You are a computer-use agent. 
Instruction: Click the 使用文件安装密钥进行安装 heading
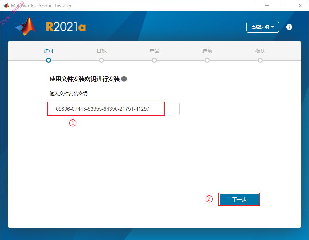pyautogui.click(x=85, y=79)
